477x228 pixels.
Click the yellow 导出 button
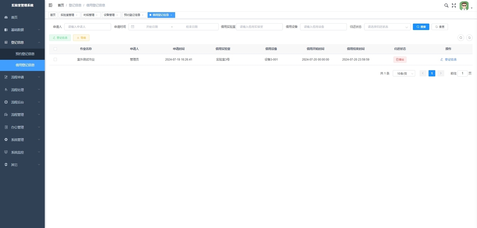pyautogui.click(x=81, y=38)
